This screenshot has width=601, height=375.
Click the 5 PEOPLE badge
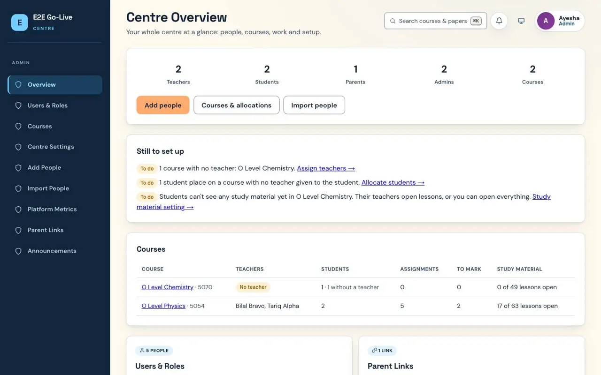[154, 351]
